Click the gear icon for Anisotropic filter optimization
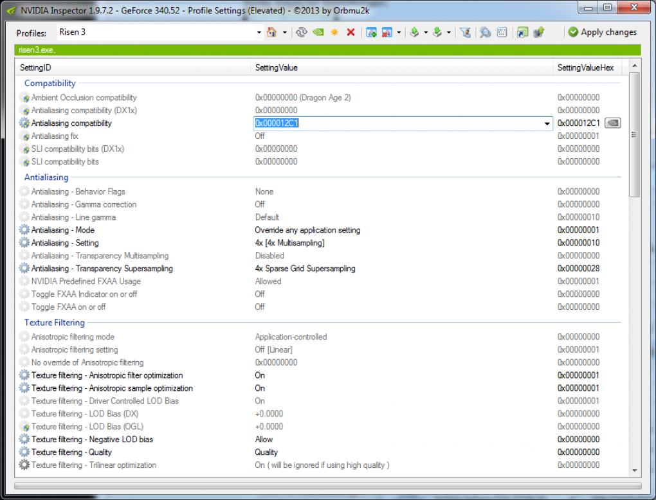This screenshot has width=656, height=500. pyautogui.click(x=24, y=375)
